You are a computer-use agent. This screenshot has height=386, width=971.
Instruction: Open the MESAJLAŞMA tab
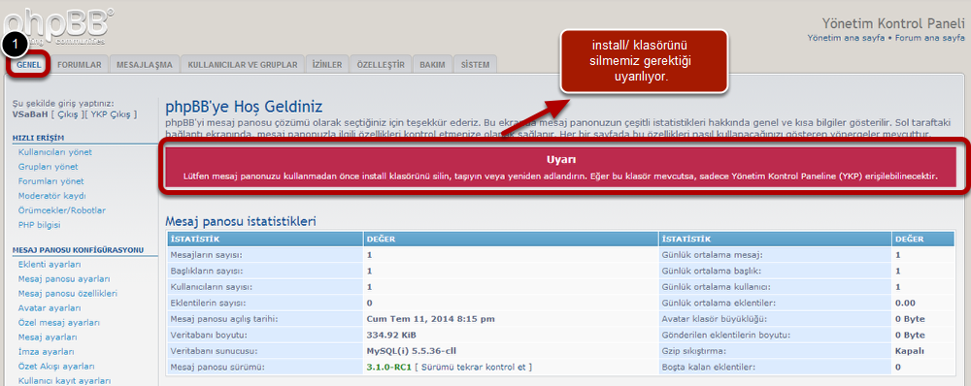tap(145, 64)
